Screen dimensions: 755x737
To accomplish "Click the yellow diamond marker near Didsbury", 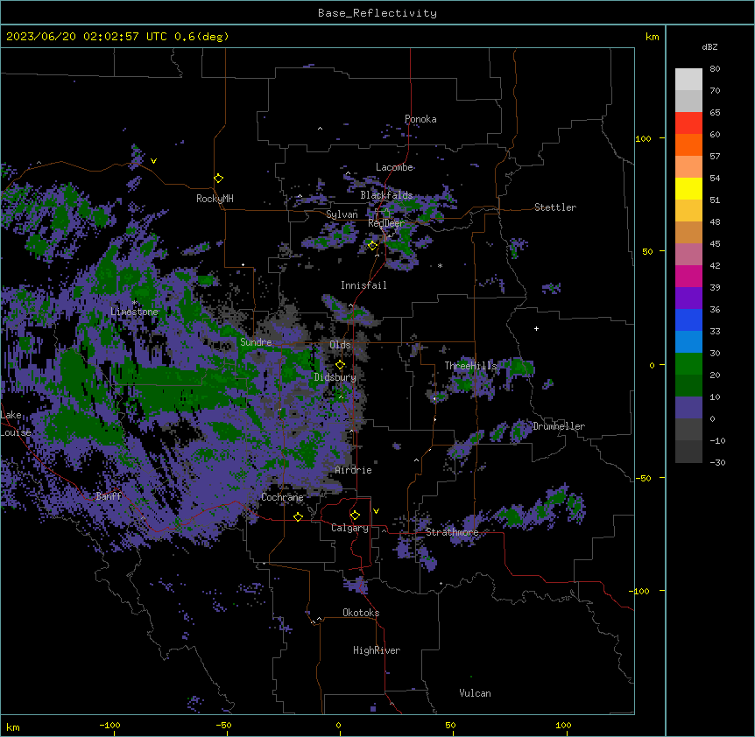I will (340, 365).
